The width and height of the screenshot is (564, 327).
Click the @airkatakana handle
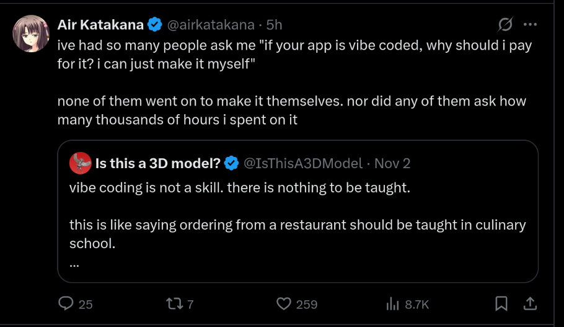pos(211,25)
